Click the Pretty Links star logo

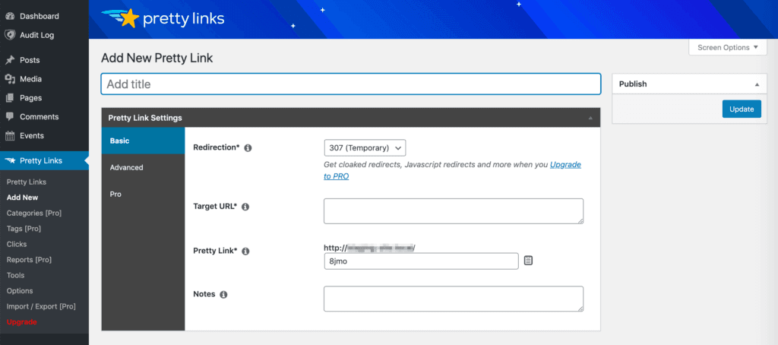coord(130,17)
